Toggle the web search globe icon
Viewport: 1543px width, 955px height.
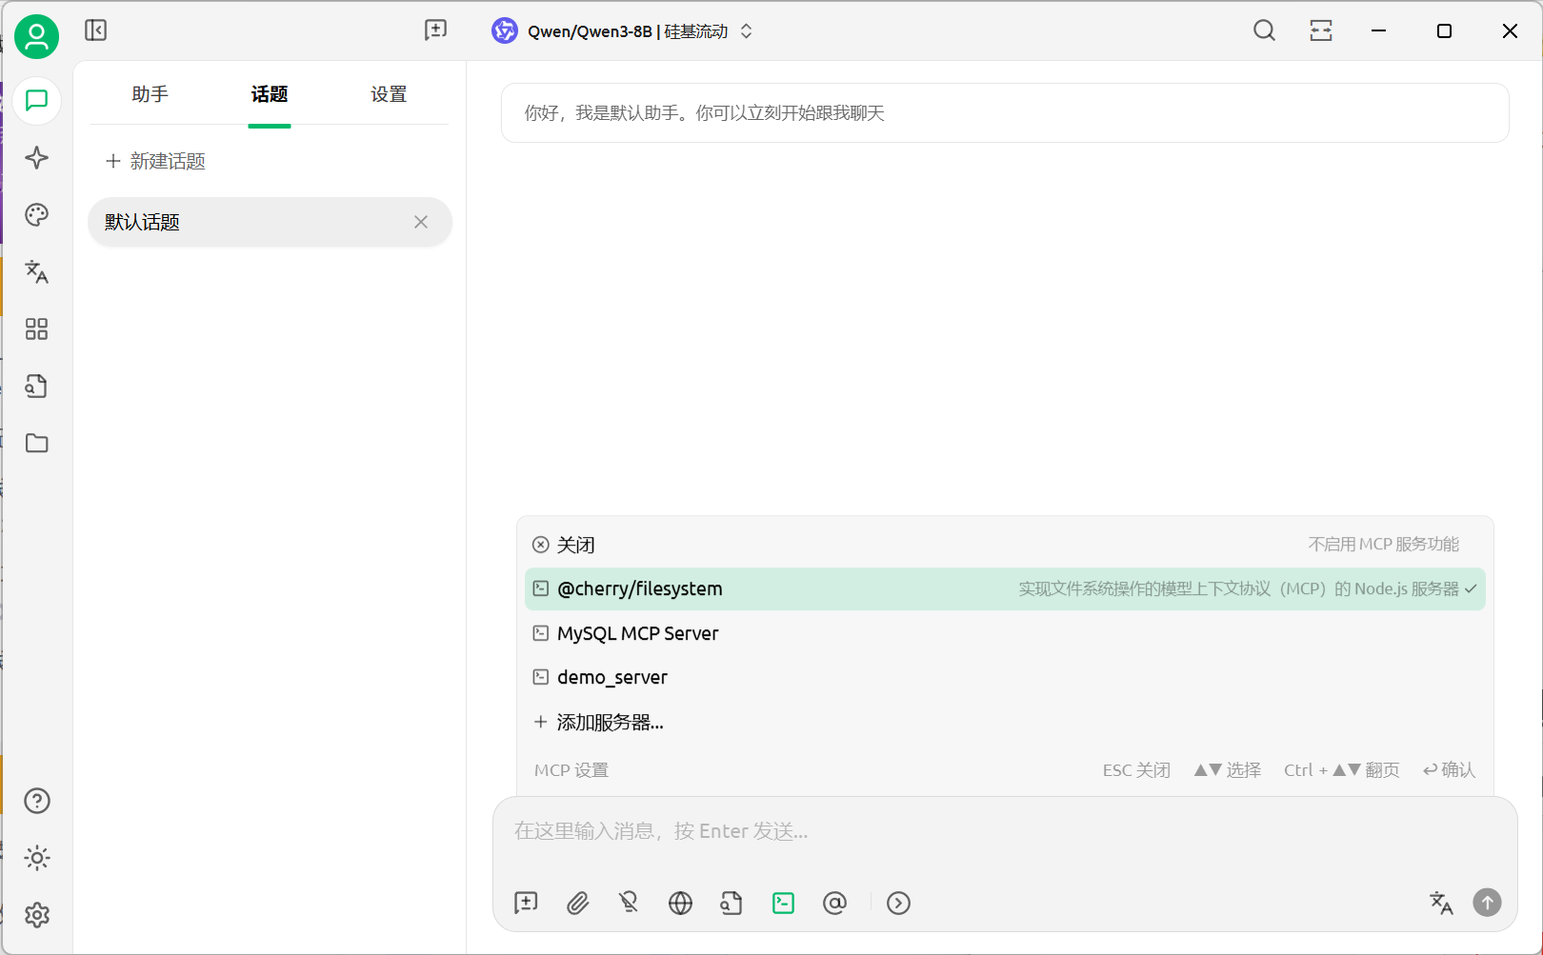click(680, 903)
